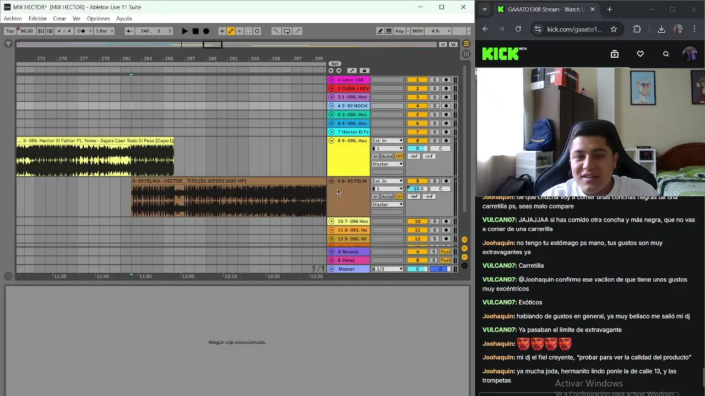Solo track 8 5-096. Hec
This screenshot has height=396, width=705.
click(434, 141)
